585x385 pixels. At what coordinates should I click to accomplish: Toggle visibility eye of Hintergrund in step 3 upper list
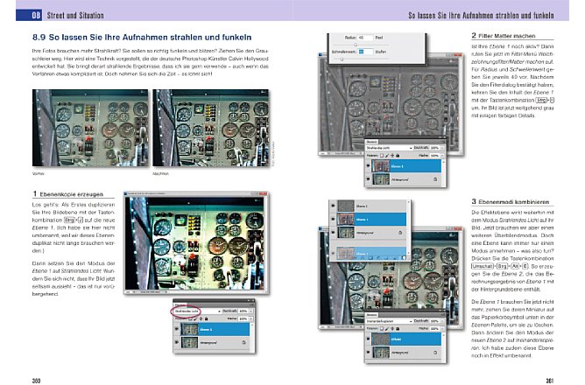tap(333, 232)
